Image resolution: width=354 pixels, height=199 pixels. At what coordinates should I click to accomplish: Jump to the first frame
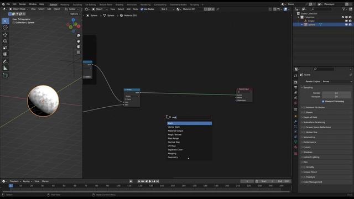pos(139,181)
